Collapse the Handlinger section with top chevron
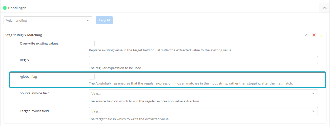Screen dimensions: 330x126 [324, 8]
